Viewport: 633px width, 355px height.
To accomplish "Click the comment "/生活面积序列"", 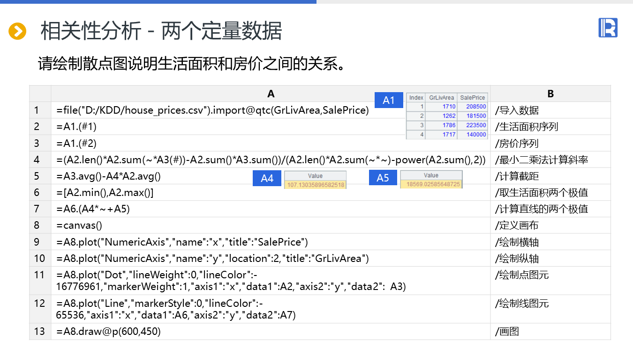I will [x=527, y=127].
